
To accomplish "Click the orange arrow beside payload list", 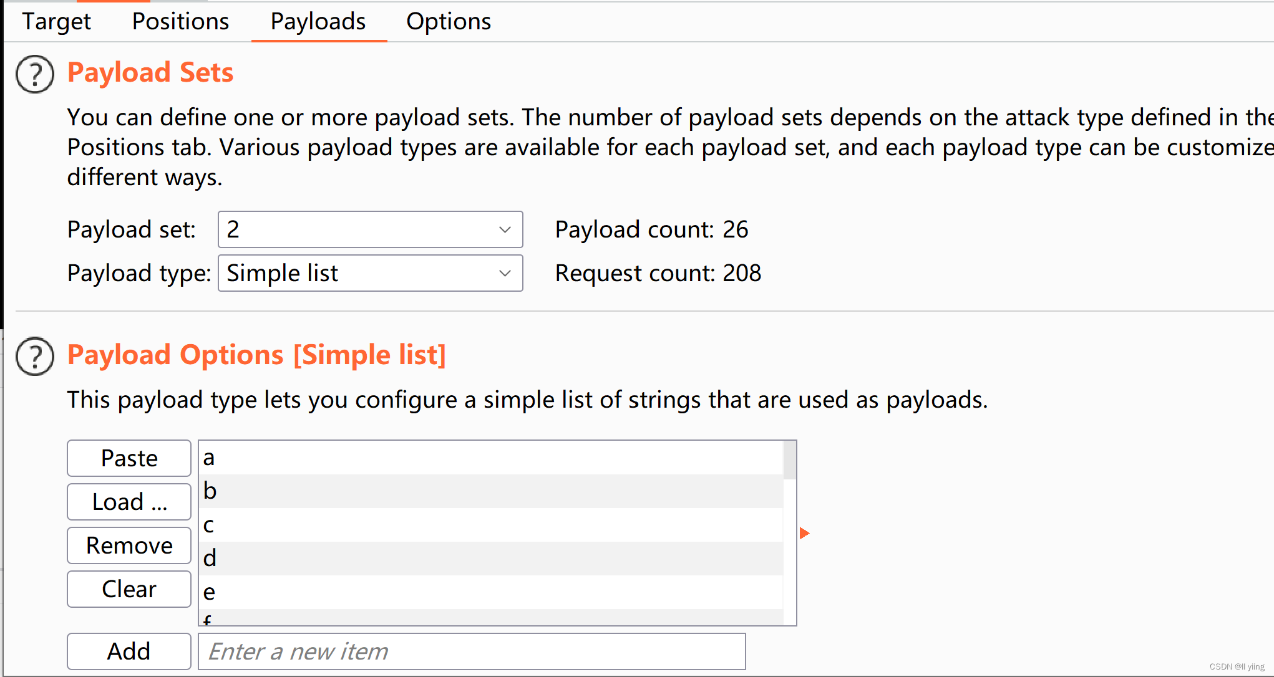I will click(x=804, y=533).
